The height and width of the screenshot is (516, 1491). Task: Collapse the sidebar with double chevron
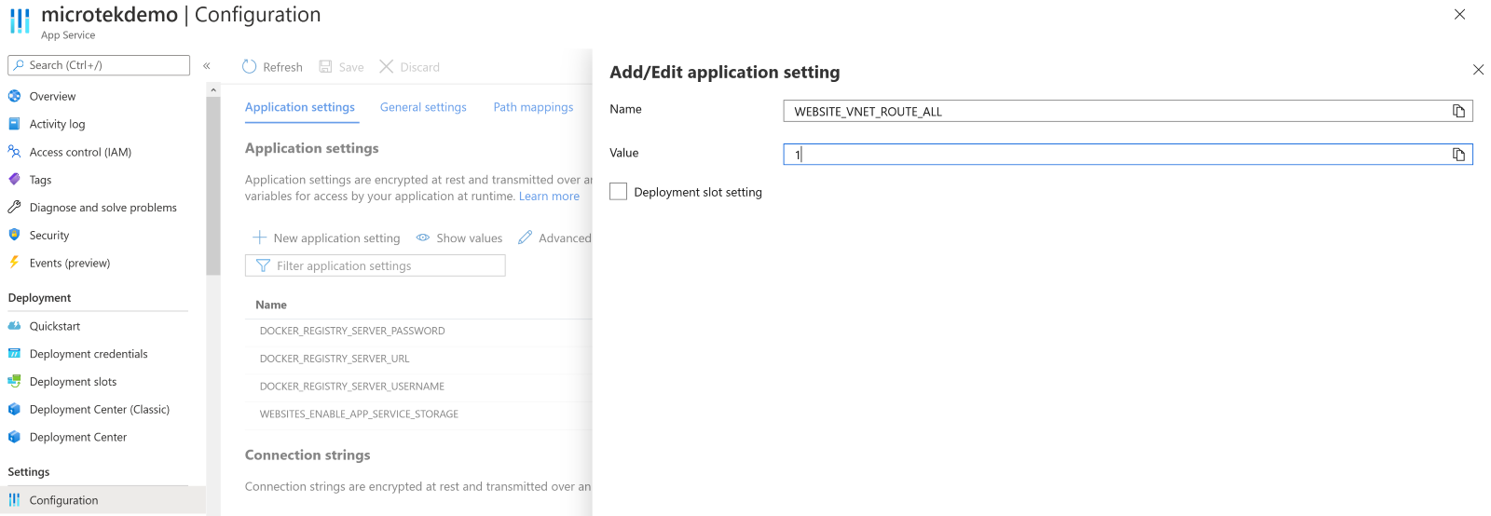click(x=207, y=66)
